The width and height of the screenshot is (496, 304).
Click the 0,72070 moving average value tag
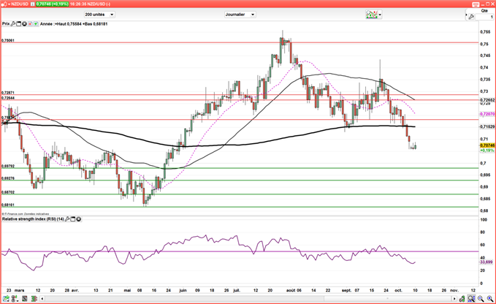point(487,114)
